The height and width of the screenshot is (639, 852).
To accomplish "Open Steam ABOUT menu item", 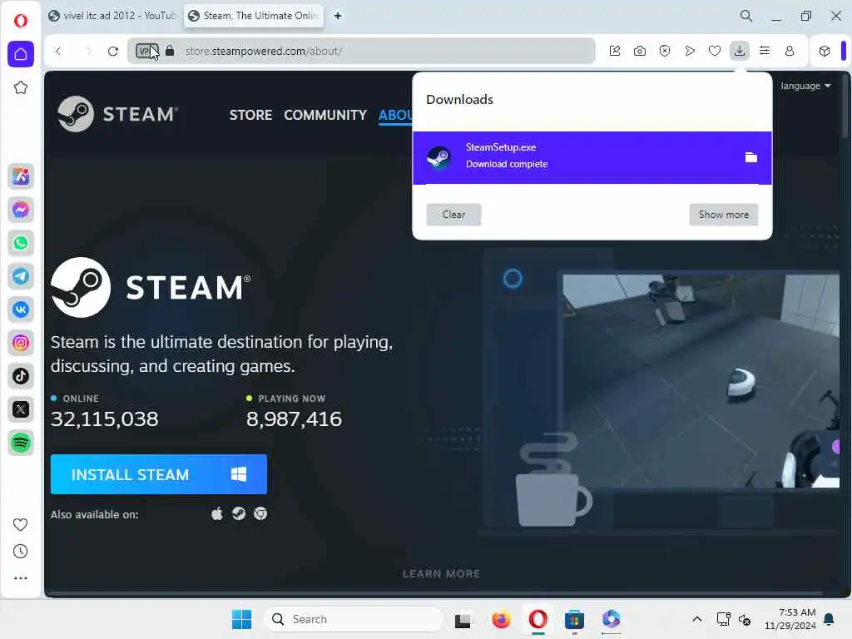I will click(x=395, y=115).
